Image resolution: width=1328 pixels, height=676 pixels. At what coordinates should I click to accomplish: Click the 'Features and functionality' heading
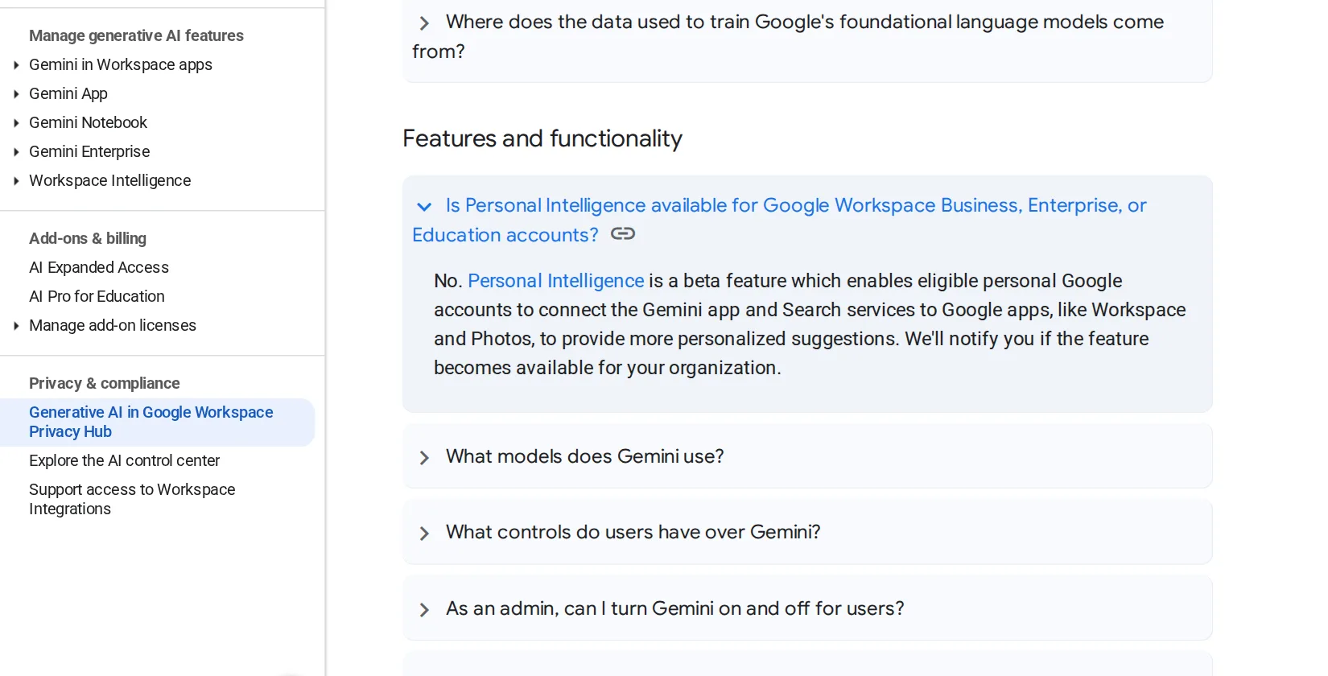click(x=542, y=138)
